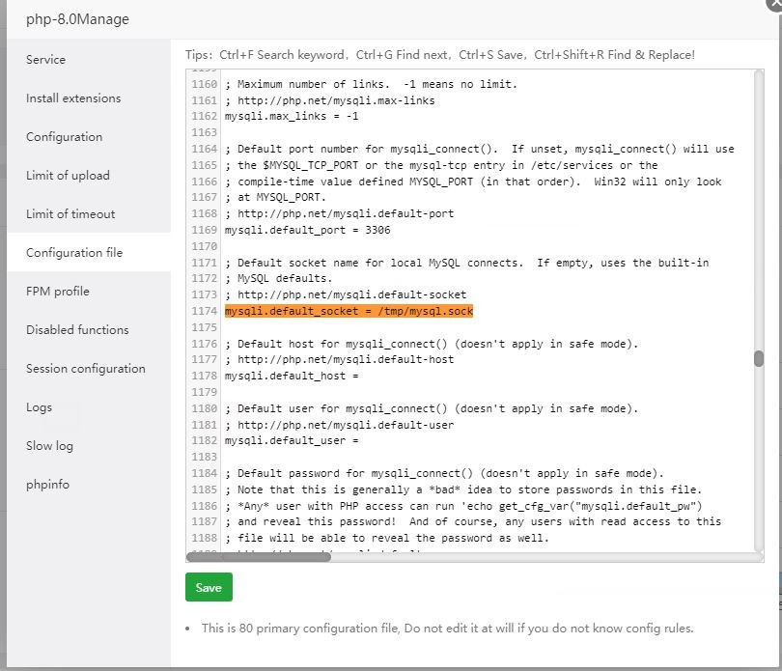Open the FPM profile section
This screenshot has height=671, width=782.
[x=58, y=292]
